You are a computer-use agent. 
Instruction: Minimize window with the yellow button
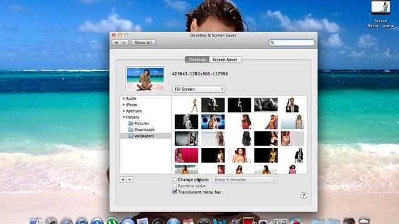(120, 35)
